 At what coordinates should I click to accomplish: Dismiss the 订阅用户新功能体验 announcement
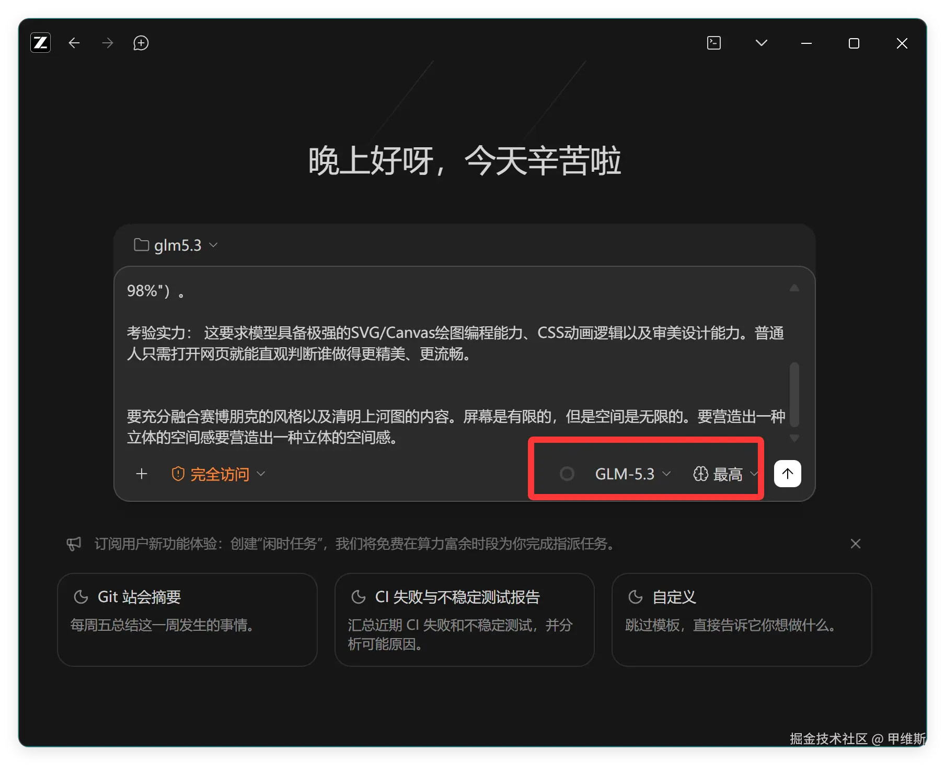(x=855, y=544)
